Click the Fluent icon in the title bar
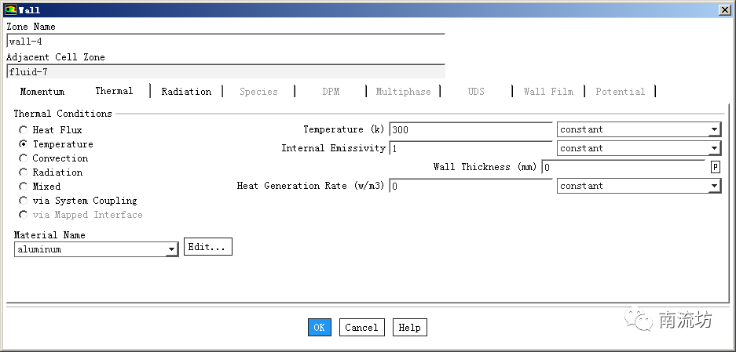 9,9
